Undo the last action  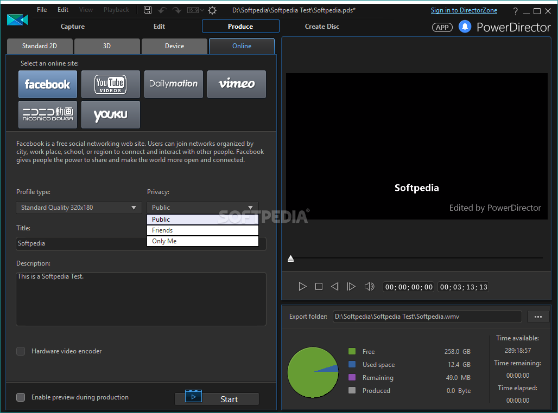(x=162, y=10)
